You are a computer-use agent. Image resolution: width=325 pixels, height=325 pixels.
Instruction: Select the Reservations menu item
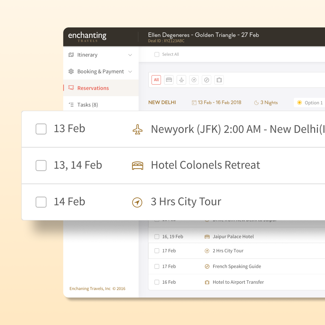pos(93,88)
